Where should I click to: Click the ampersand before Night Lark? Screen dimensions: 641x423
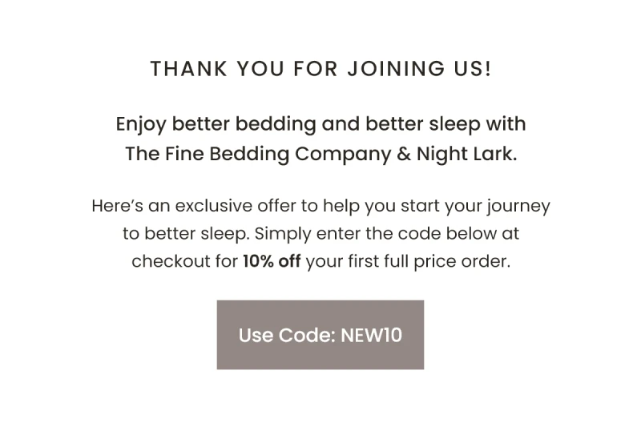click(404, 154)
